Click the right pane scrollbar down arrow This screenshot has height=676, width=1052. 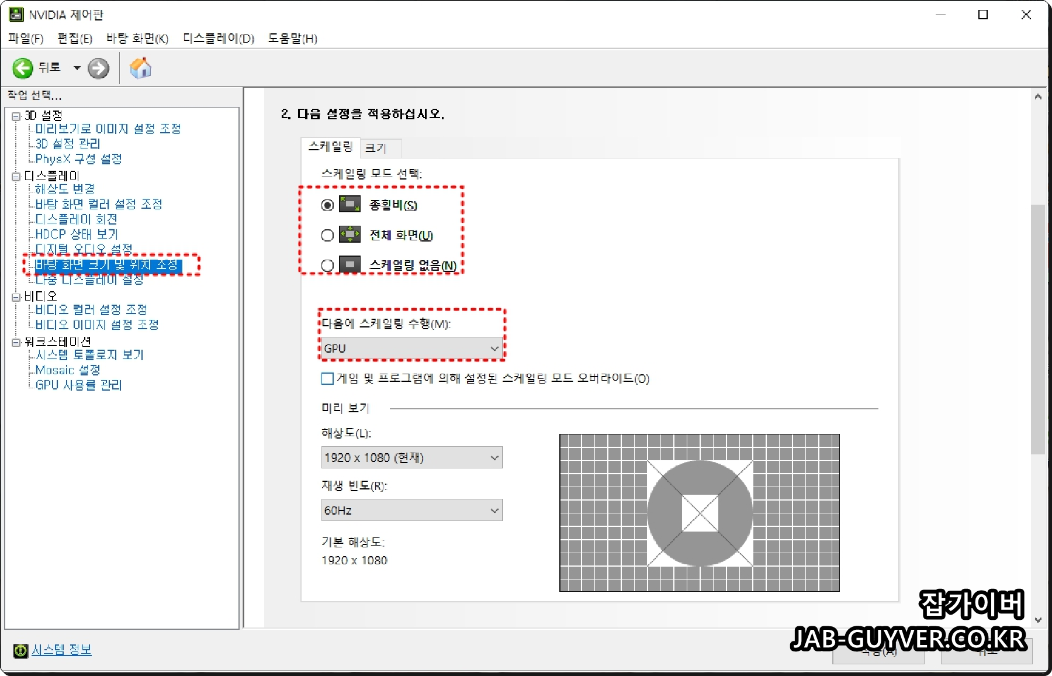[1038, 620]
